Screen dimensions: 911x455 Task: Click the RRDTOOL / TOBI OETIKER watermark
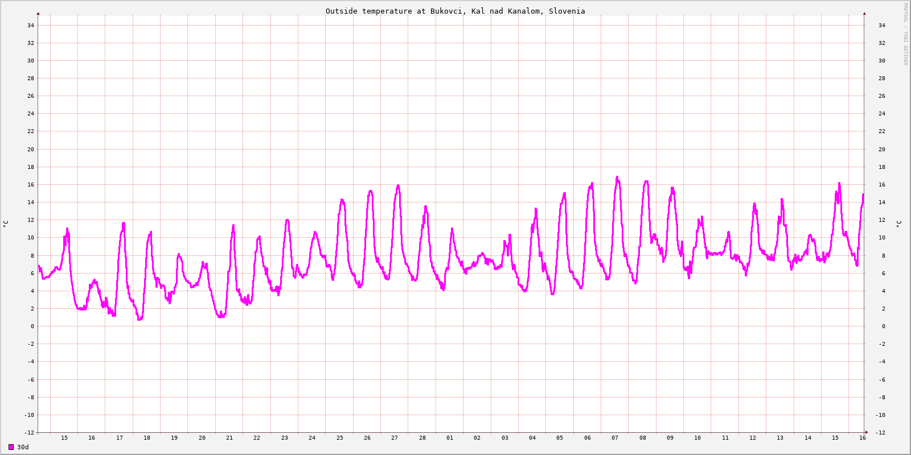(x=905, y=34)
